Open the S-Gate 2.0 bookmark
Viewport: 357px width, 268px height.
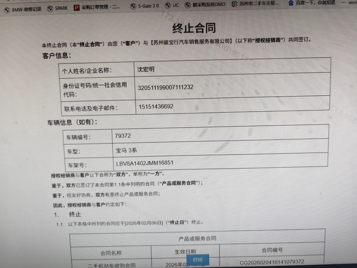(x=145, y=6)
